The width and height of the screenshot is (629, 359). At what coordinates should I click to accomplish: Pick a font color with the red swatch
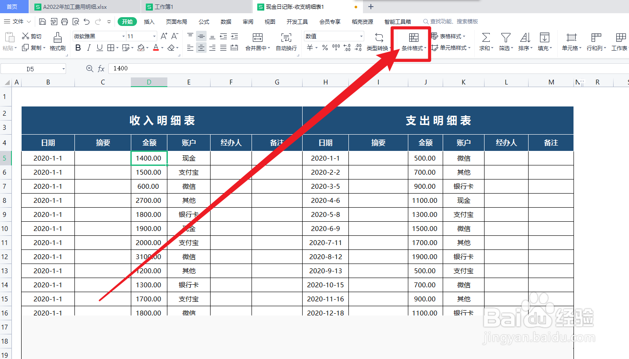156,48
